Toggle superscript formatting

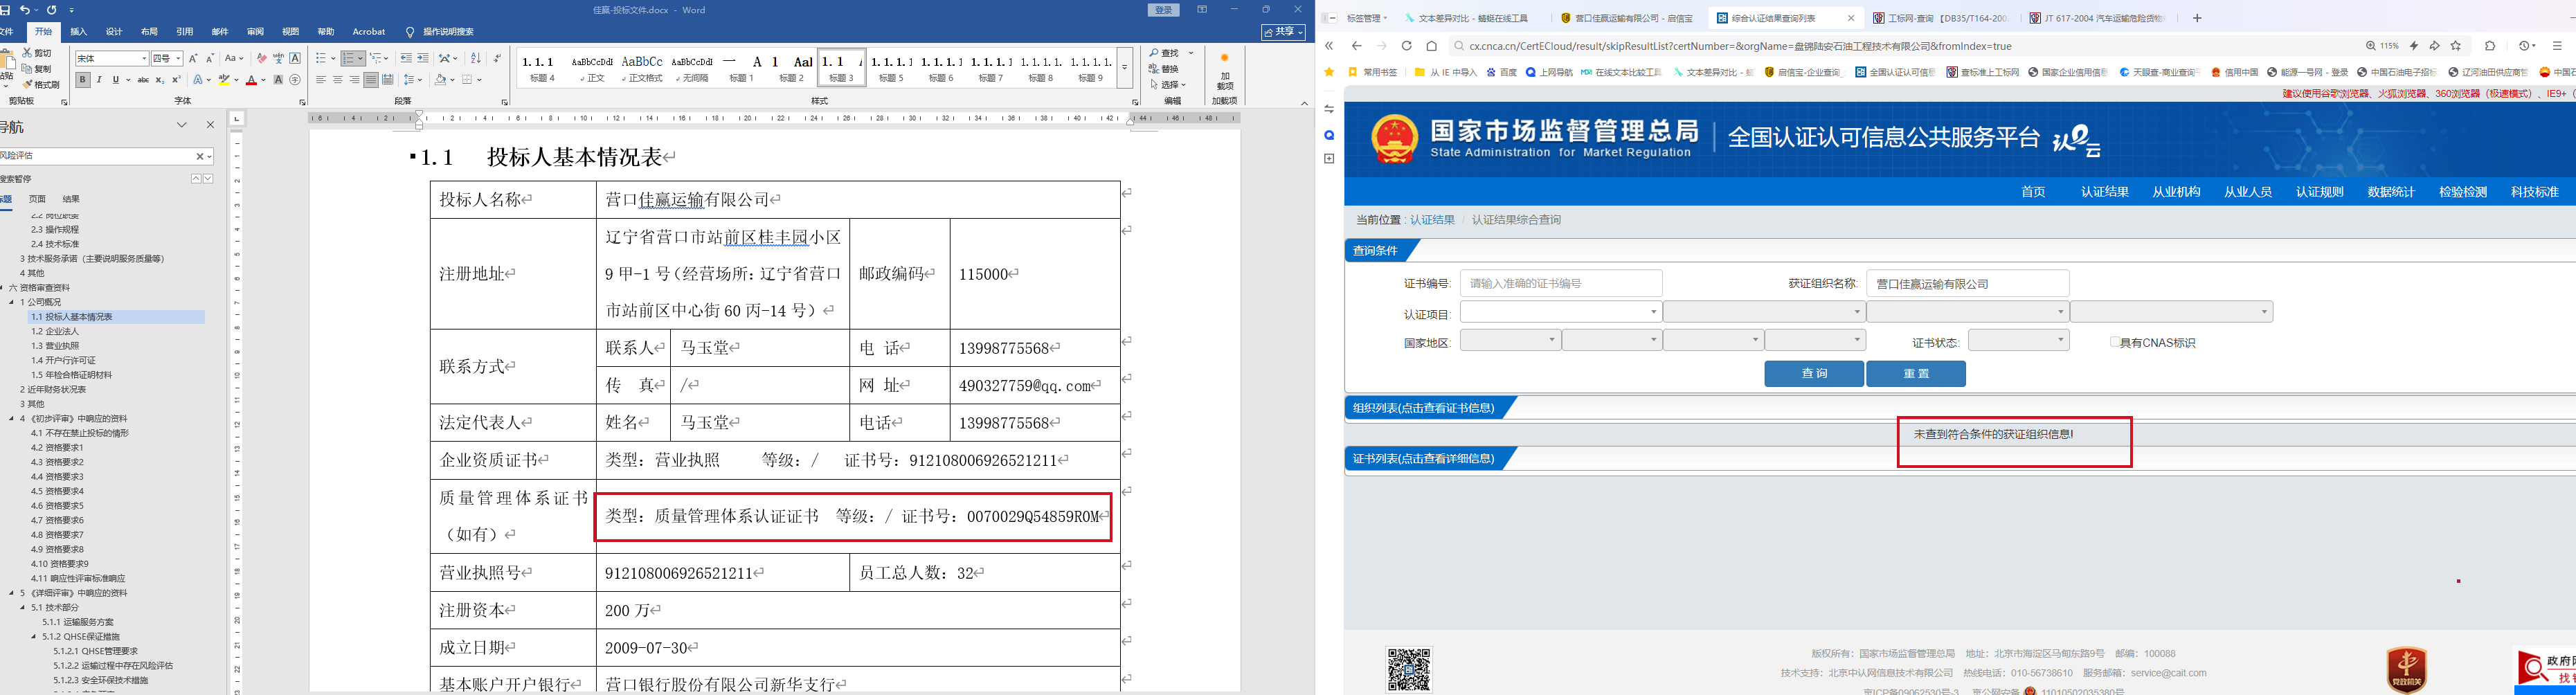(176, 80)
